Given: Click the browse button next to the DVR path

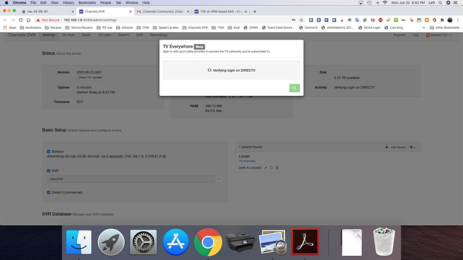Looking at the screenshot, I should click(219, 179).
